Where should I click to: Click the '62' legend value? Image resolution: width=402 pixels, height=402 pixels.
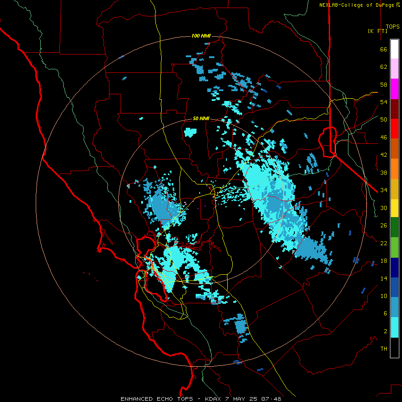(384, 67)
